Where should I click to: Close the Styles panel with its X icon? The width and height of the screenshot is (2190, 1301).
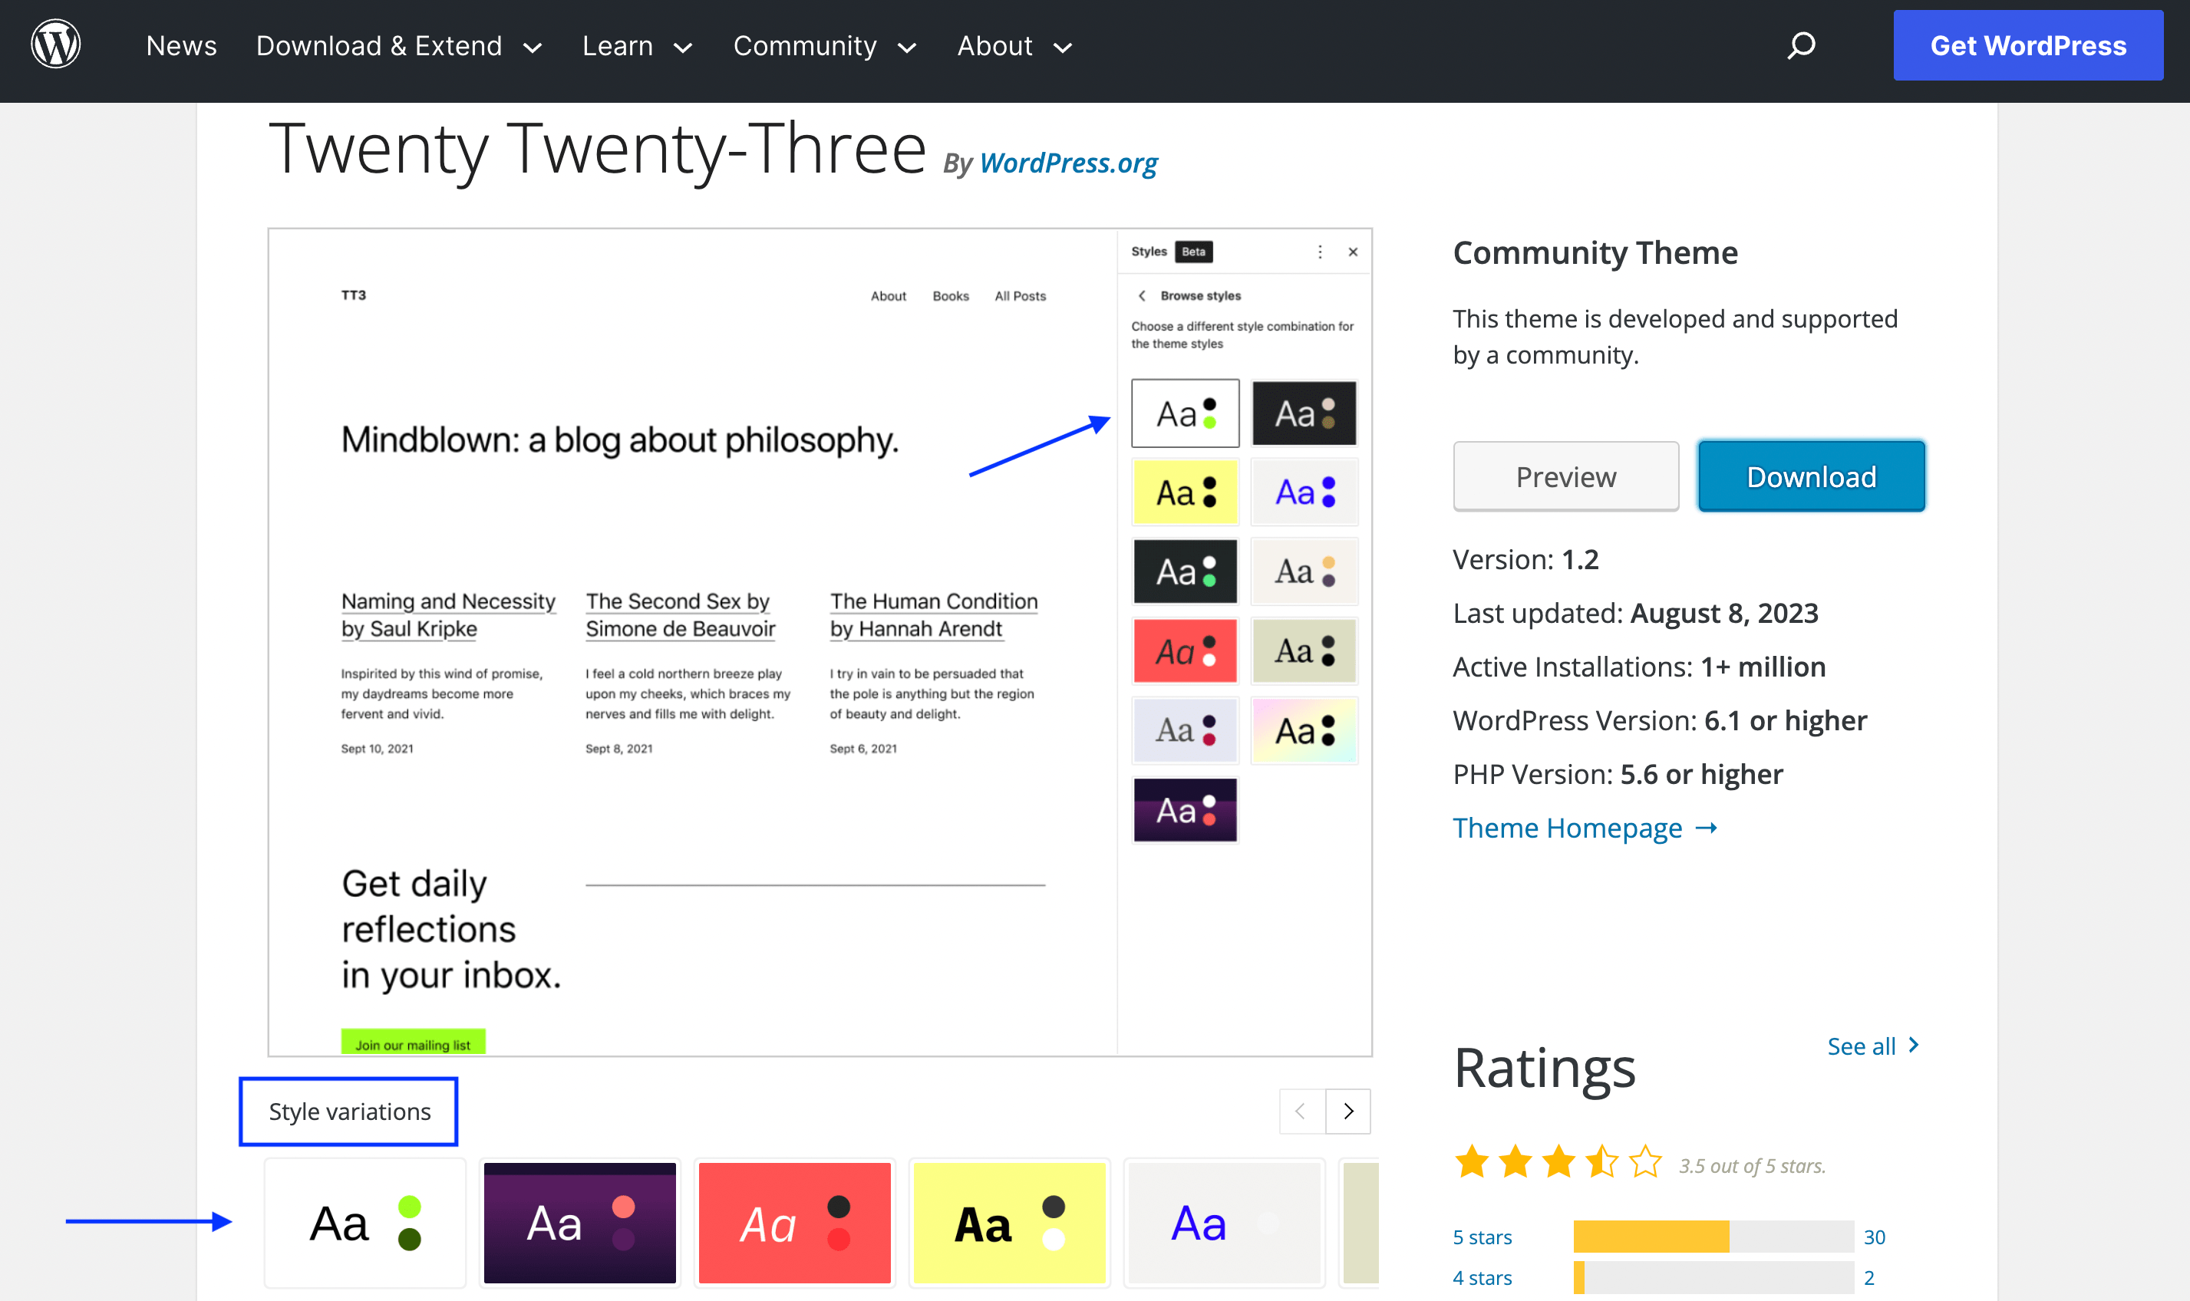1353,252
